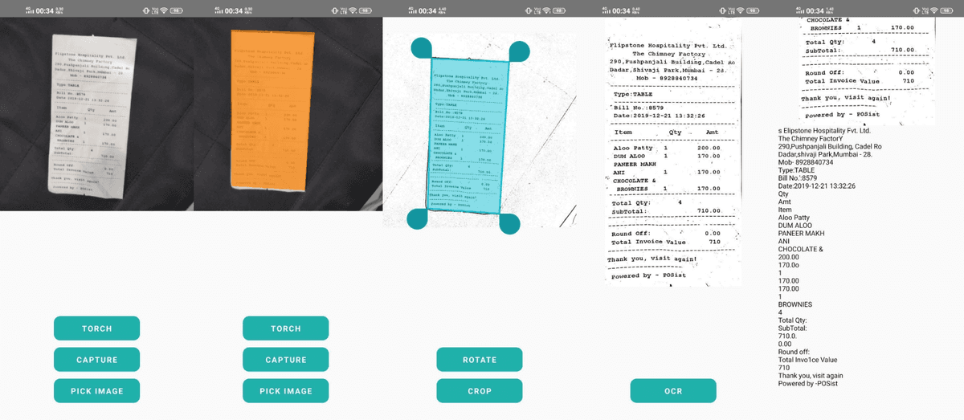
Task: Tap CAPTURE under the orange-highlighted receipt
Action: pos(285,360)
